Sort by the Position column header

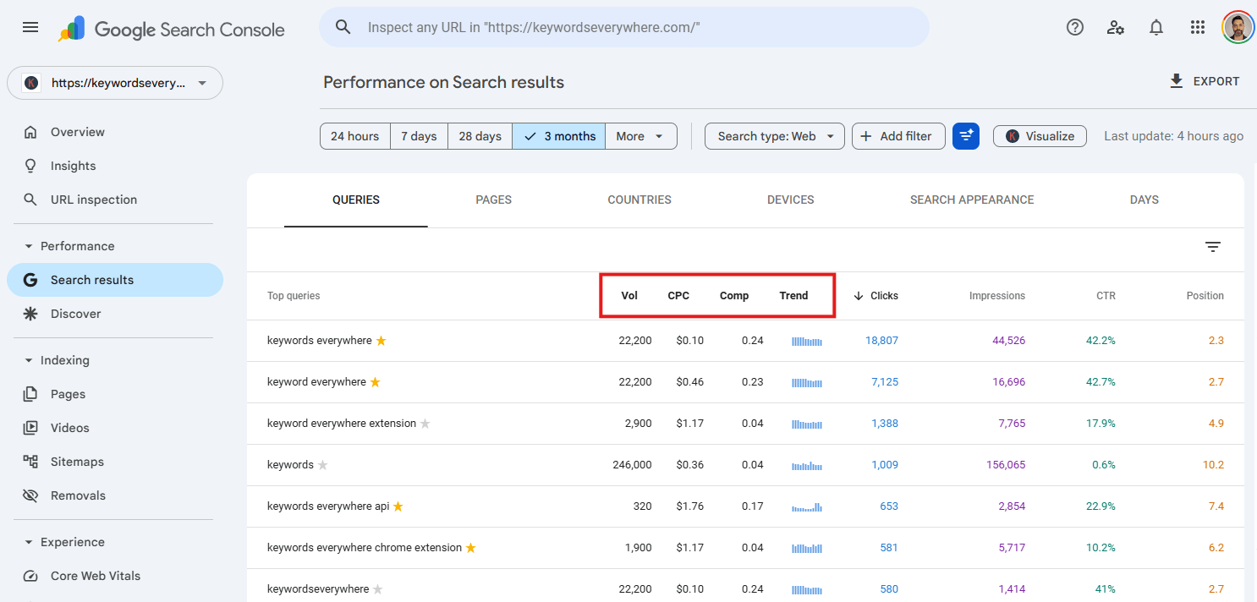(1205, 296)
